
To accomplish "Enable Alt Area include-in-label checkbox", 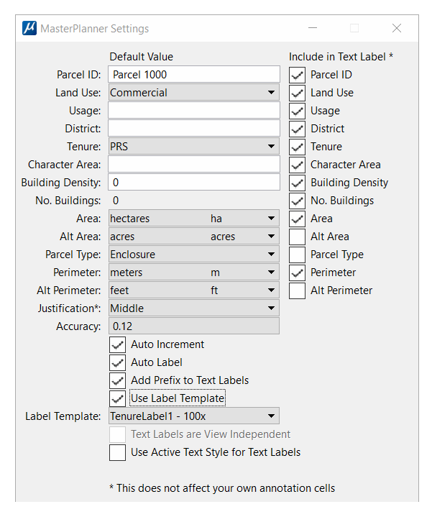I will (x=298, y=237).
